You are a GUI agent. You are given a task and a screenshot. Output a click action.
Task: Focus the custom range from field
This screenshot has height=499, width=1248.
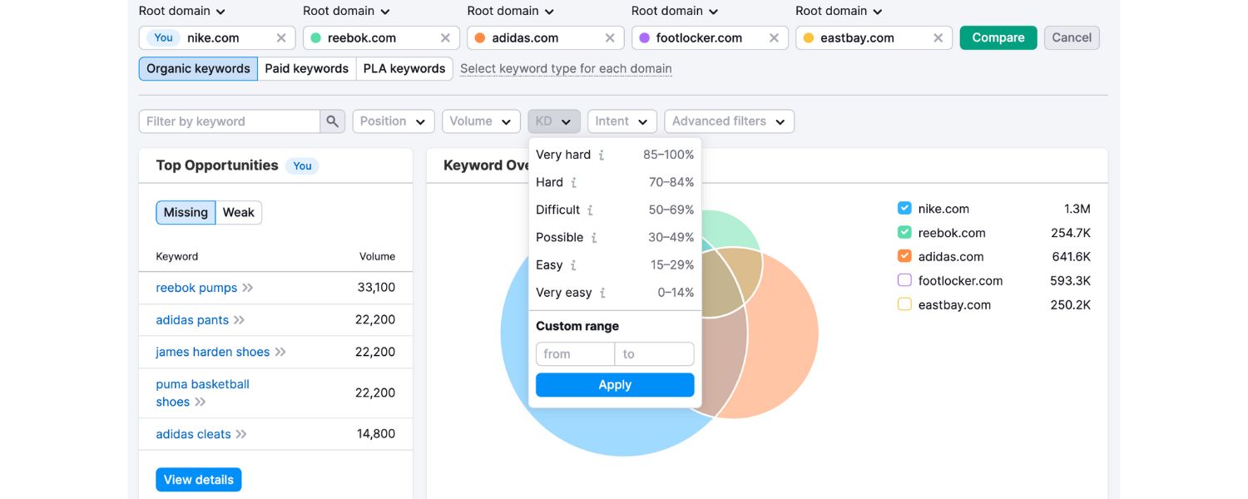pyautogui.click(x=575, y=354)
